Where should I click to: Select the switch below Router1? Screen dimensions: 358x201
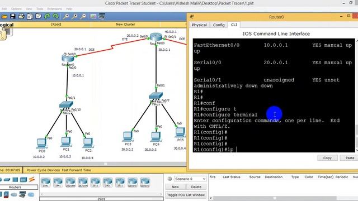pos(156,95)
